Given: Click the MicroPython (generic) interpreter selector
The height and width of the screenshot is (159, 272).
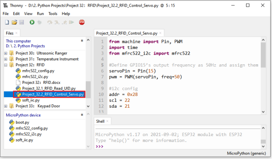Looking at the screenshot, I should tap(246, 154).
